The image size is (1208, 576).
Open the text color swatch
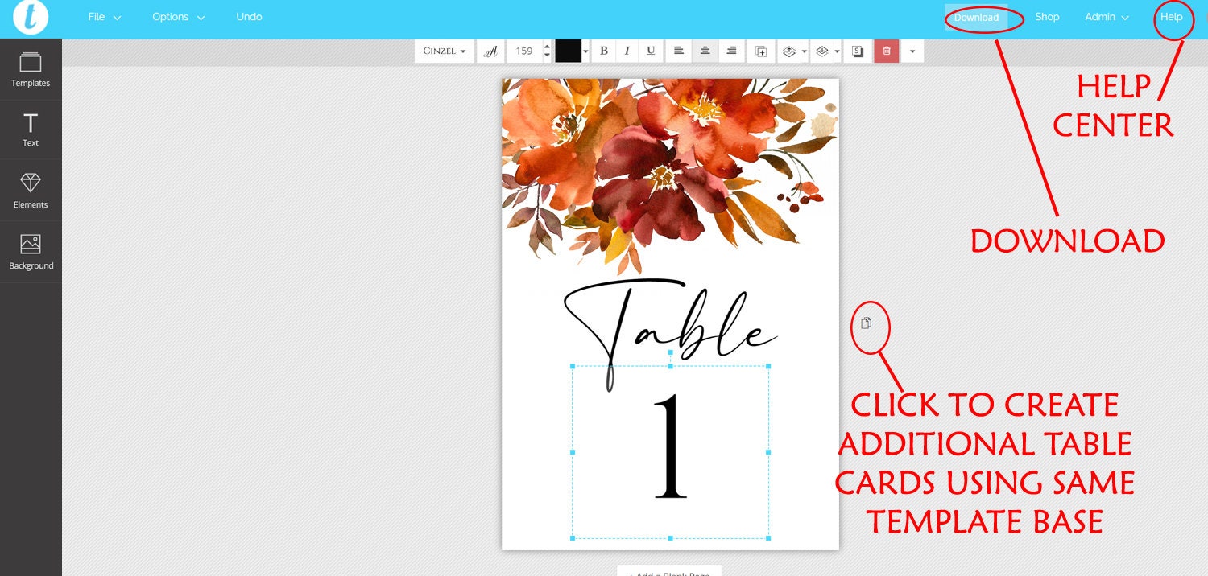pyautogui.click(x=568, y=51)
